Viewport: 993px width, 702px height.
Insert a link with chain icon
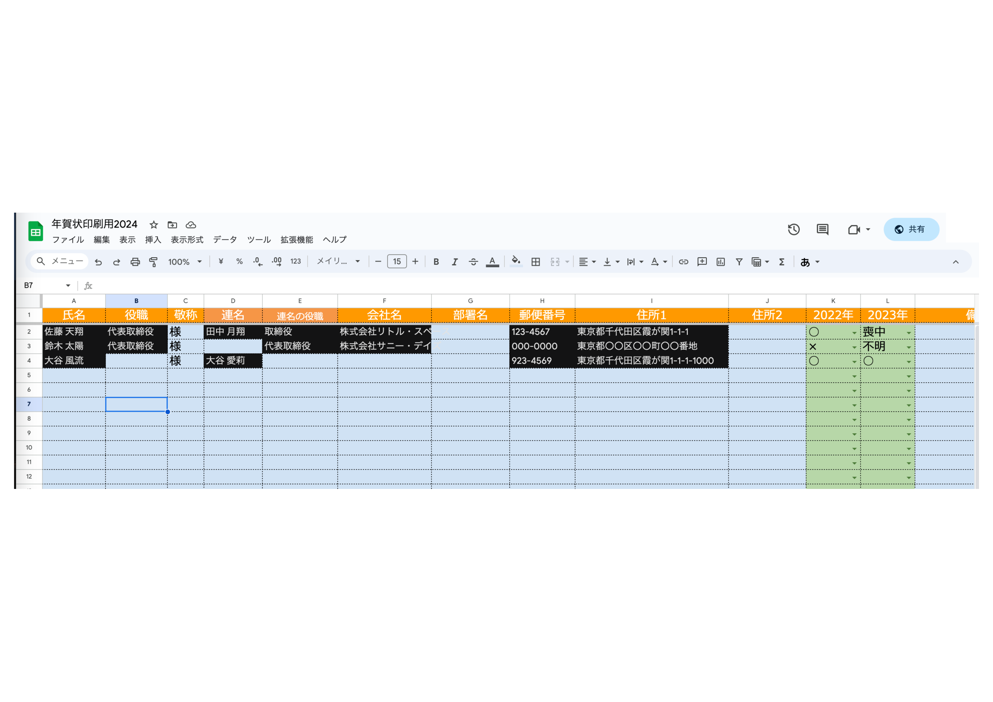click(x=684, y=261)
